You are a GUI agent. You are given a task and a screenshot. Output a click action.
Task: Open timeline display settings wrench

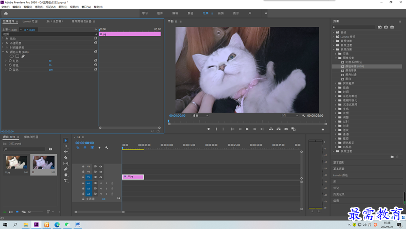[x=107, y=148]
